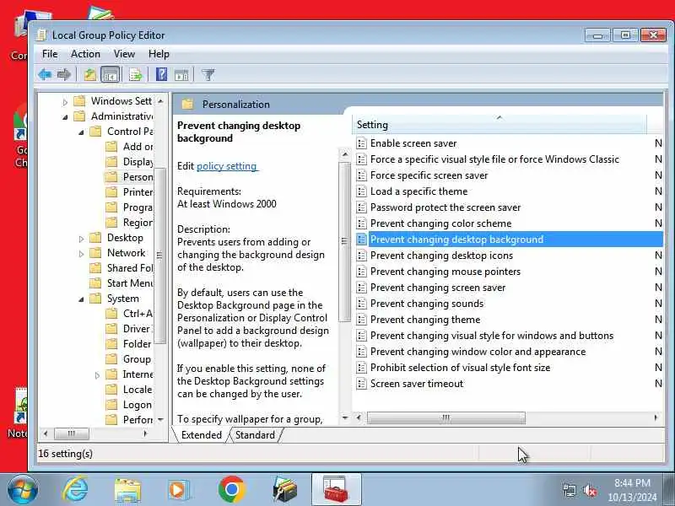Select 'Prevent changing theme' setting

coord(425,320)
